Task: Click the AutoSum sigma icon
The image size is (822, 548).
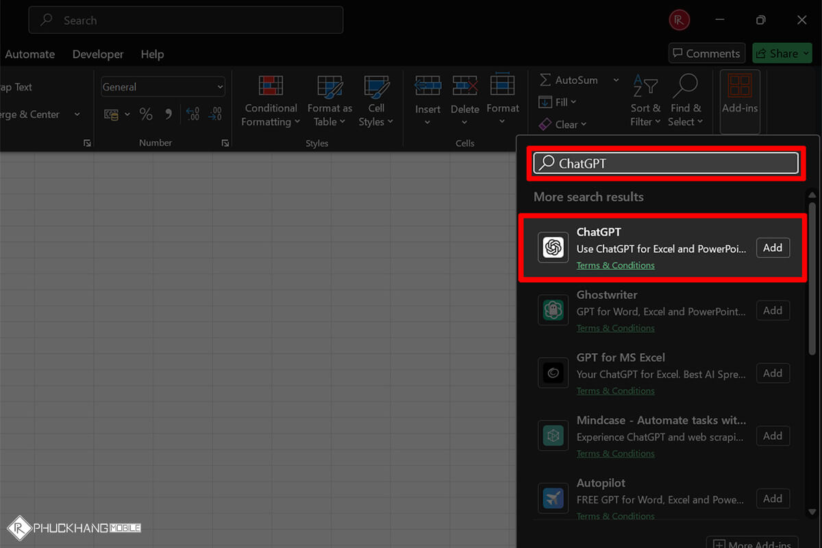Action: click(545, 80)
